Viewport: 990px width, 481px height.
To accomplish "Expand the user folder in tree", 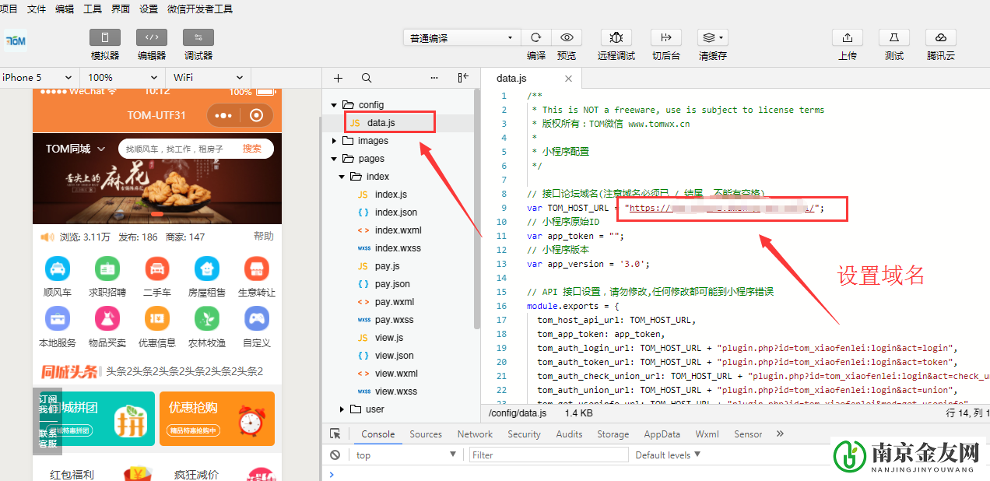I will click(342, 409).
